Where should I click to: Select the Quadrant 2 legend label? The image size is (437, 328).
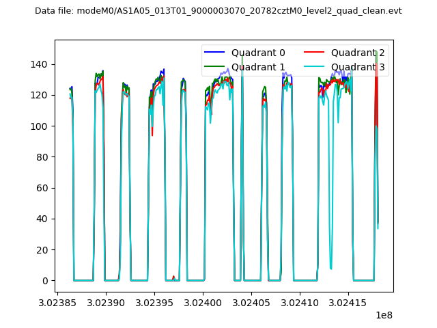point(358,53)
